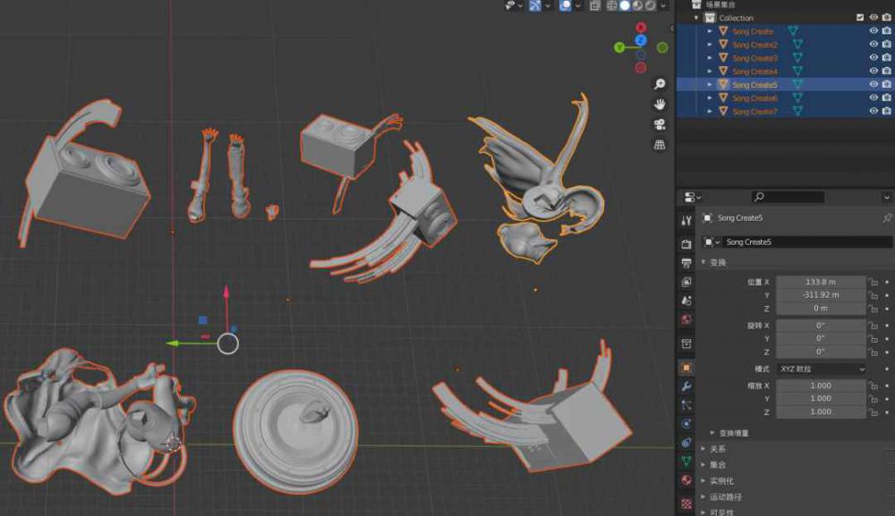Screen dimensions: 895x516
Task: Open the viewport shading options dropdown
Action: click(662, 5)
